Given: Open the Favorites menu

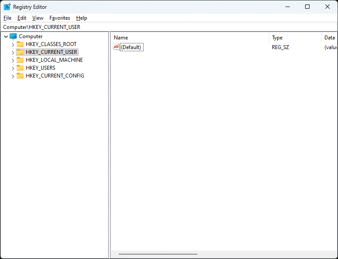Looking at the screenshot, I should (60, 18).
